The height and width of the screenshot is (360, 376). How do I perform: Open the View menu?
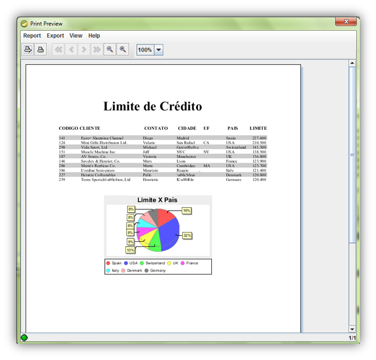point(76,36)
